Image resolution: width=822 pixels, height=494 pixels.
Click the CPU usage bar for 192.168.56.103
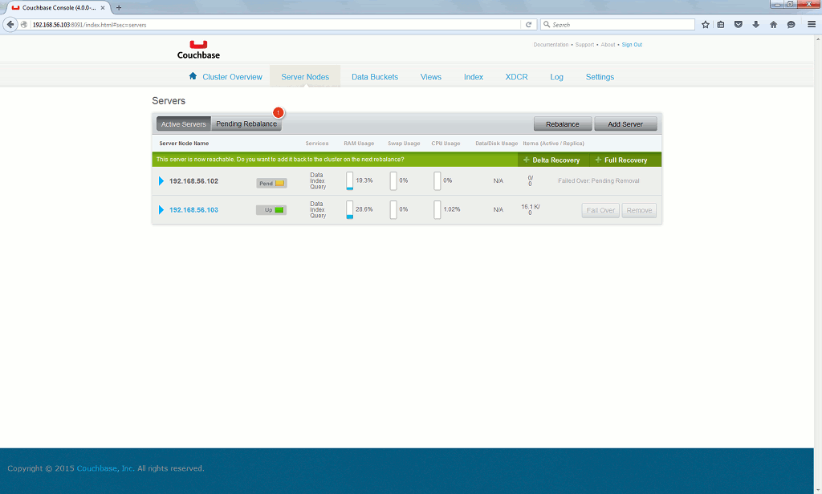click(x=437, y=209)
